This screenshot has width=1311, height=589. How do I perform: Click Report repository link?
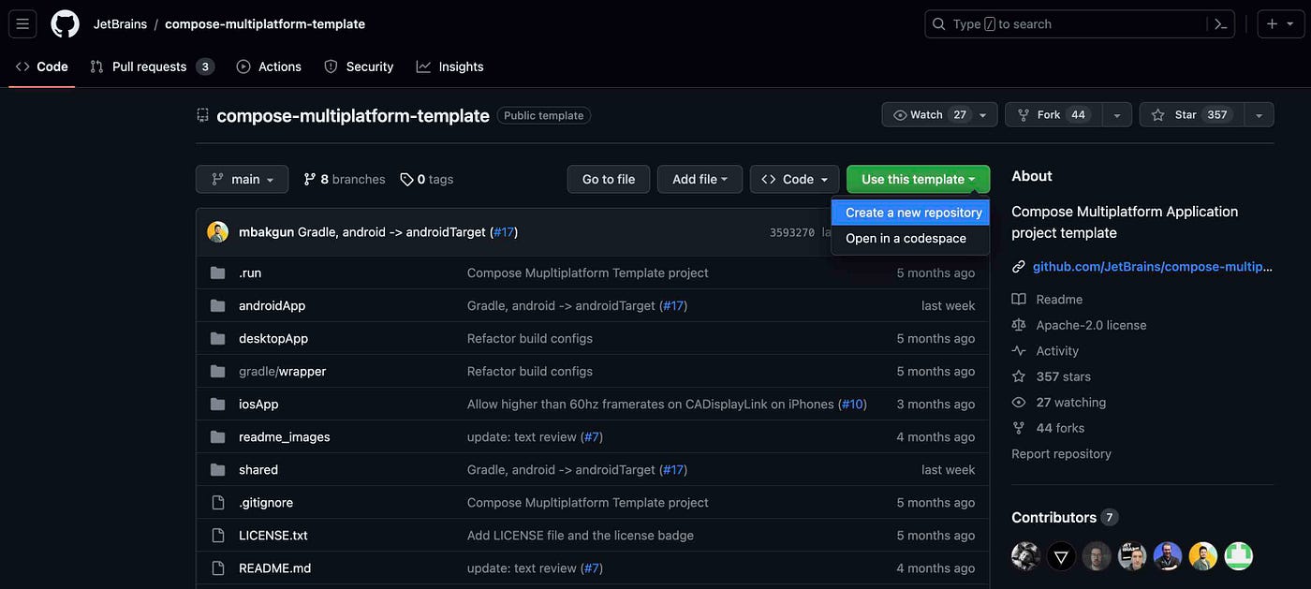pos(1061,454)
